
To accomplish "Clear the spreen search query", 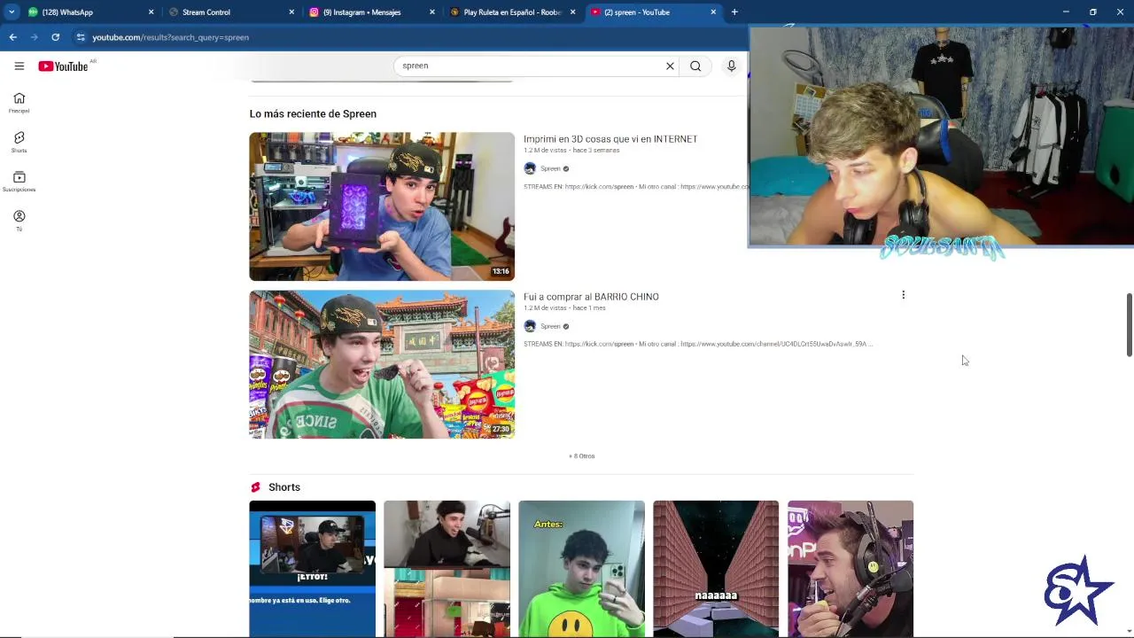I will click(670, 66).
